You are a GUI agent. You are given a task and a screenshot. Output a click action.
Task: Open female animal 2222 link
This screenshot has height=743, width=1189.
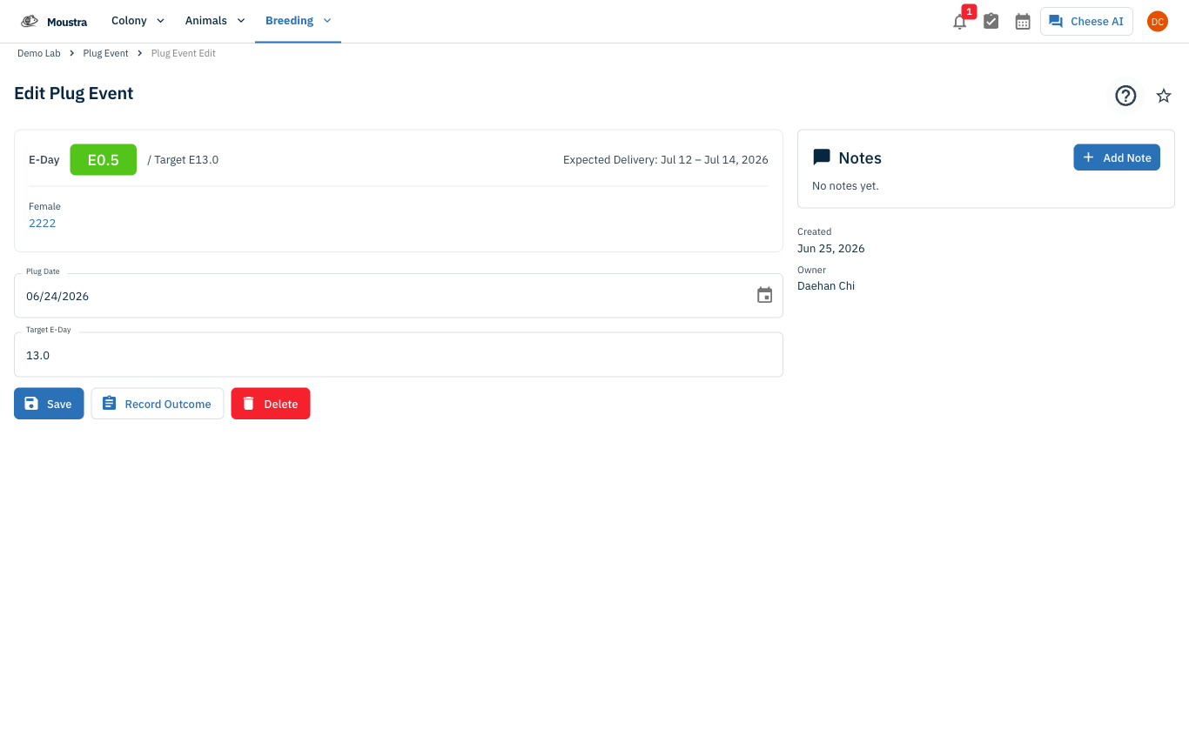click(x=42, y=223)
